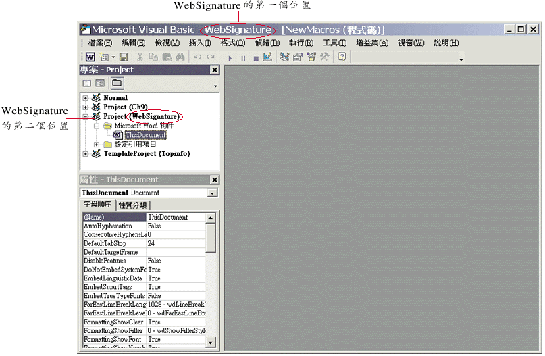Open Toolbox hammer and wrench icon
The height and width of the screenshot is (356, 545).
tap(325, 57)
